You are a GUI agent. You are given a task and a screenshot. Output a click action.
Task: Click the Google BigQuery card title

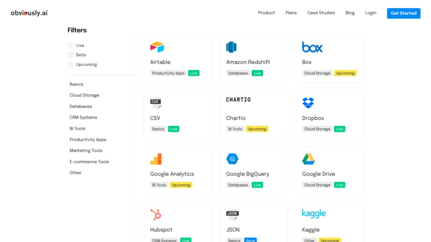247,174
